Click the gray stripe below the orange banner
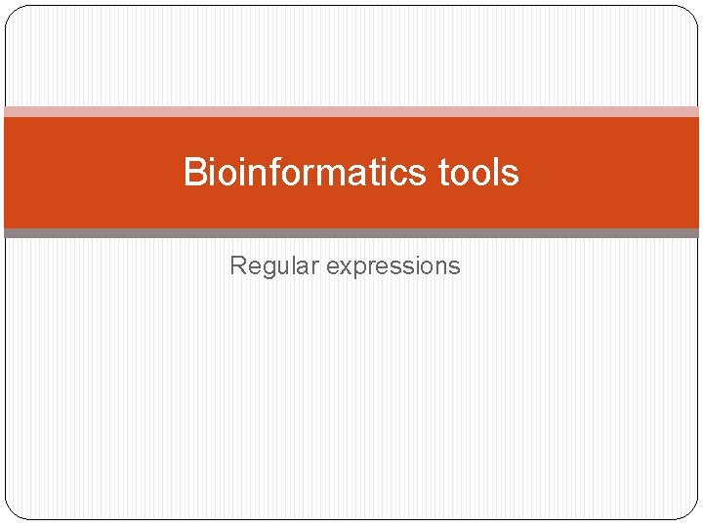 351,233
